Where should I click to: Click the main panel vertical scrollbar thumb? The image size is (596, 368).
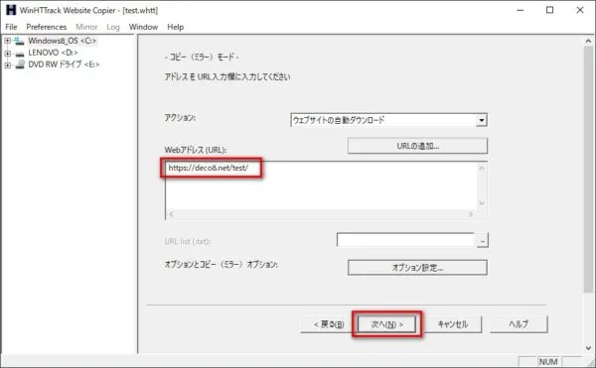(x=588, y=170)
